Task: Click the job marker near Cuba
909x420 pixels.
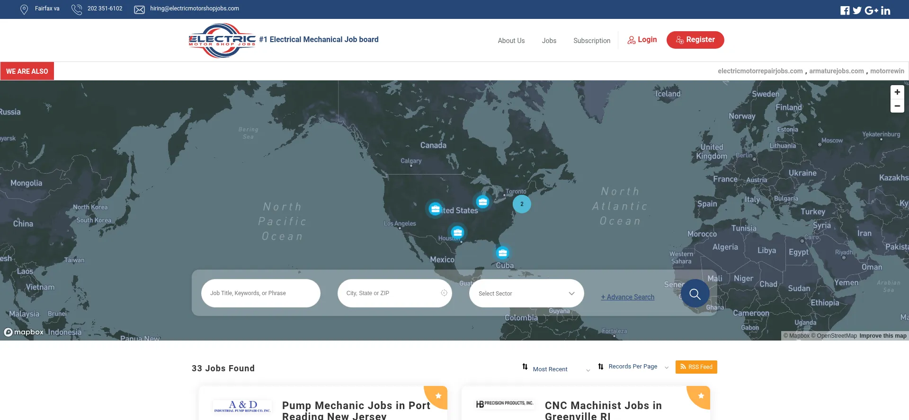Action: coord(502,253)
